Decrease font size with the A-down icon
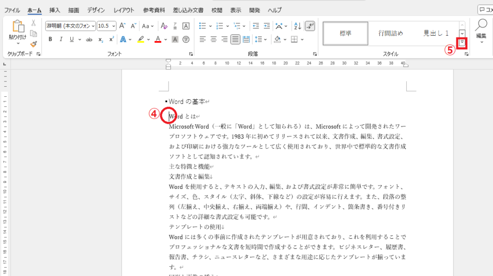Screen dimensions: 493x276 coord(133,26)
